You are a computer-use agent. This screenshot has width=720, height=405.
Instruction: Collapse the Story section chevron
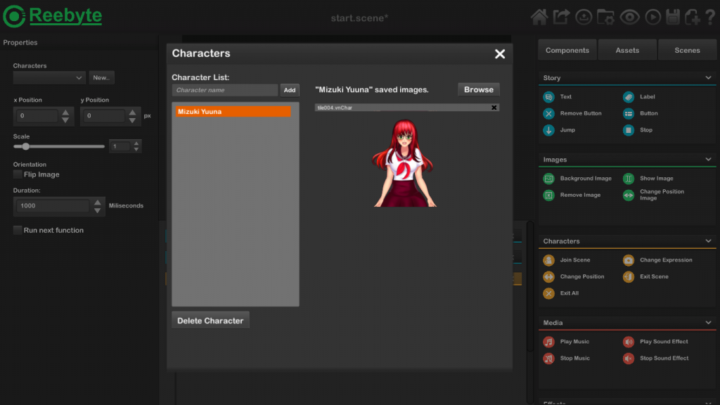pyautogui.click(x=708, y=78)
